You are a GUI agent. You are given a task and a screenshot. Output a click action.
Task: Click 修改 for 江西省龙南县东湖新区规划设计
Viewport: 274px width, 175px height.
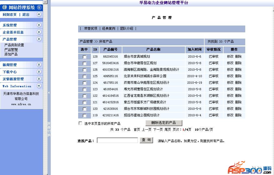click(230, 96)
